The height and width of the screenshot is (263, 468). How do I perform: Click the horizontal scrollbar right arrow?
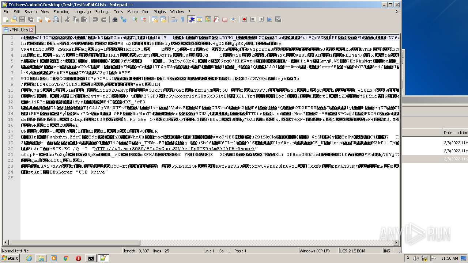(397, 243)
